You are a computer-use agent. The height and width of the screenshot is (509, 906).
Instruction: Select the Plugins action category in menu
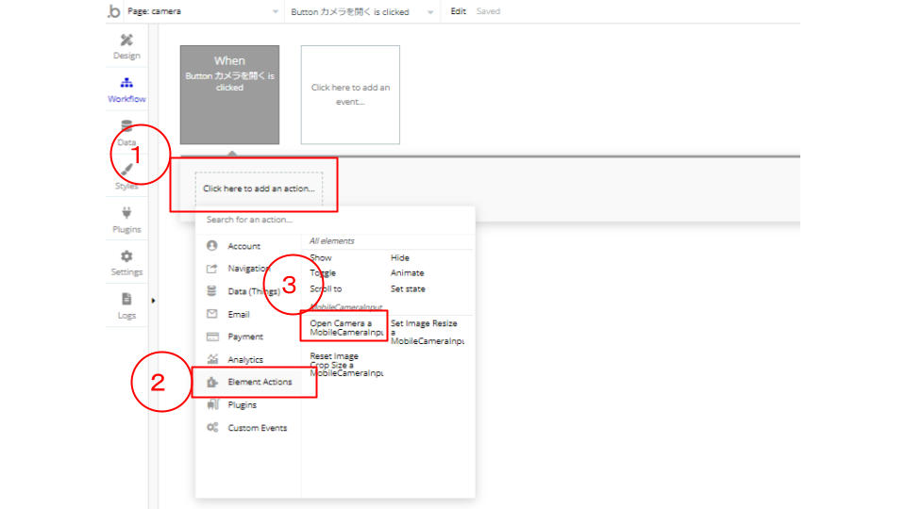point(243,405)
